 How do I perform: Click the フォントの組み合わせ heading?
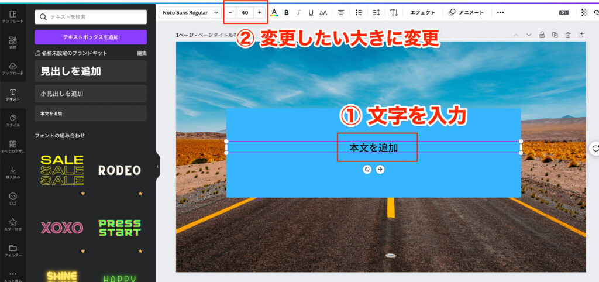click(60, 136)
